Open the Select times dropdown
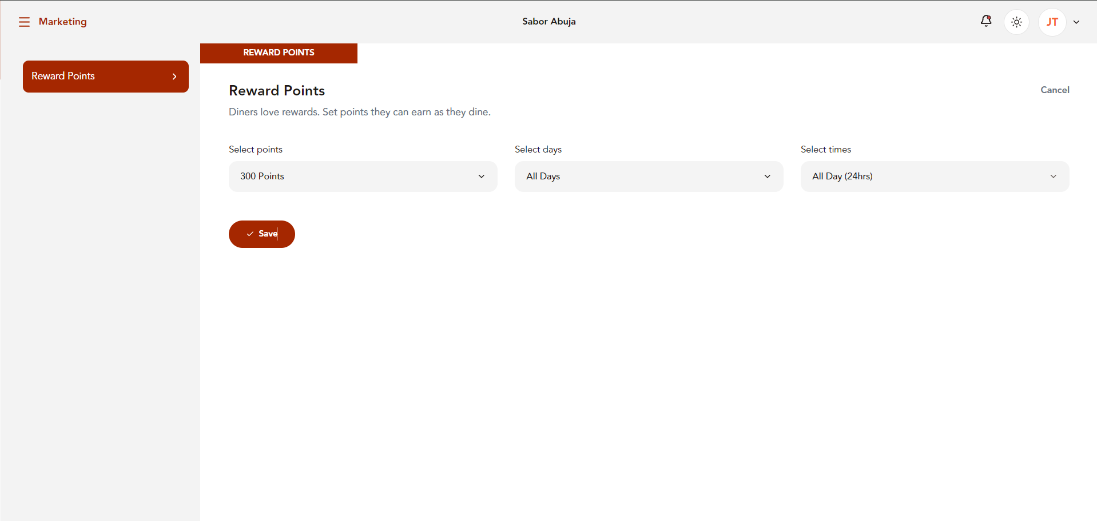The height and width of the screenshot is (521, 1097). (x=935, y=177)
